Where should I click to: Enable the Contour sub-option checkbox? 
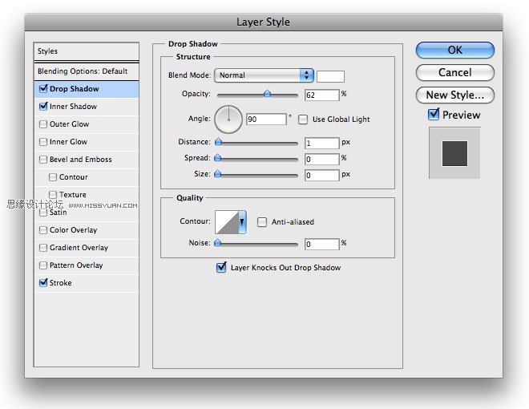[53, 177]
